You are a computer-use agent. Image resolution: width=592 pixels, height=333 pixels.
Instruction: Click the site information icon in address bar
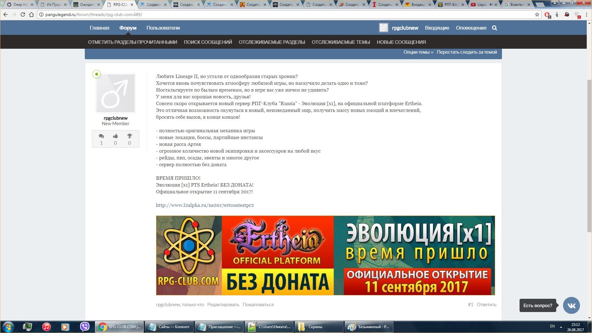[x=41, y=14]
